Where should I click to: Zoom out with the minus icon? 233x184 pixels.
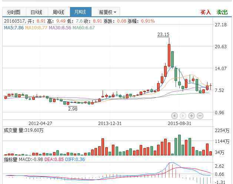coord(200,116)
